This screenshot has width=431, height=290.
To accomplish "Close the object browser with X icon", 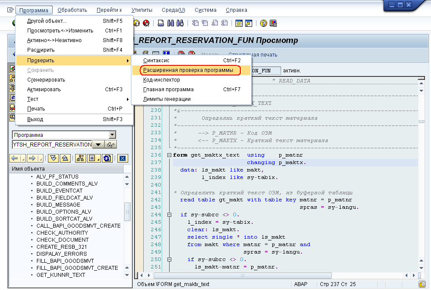I will click(x=123, y=158).
